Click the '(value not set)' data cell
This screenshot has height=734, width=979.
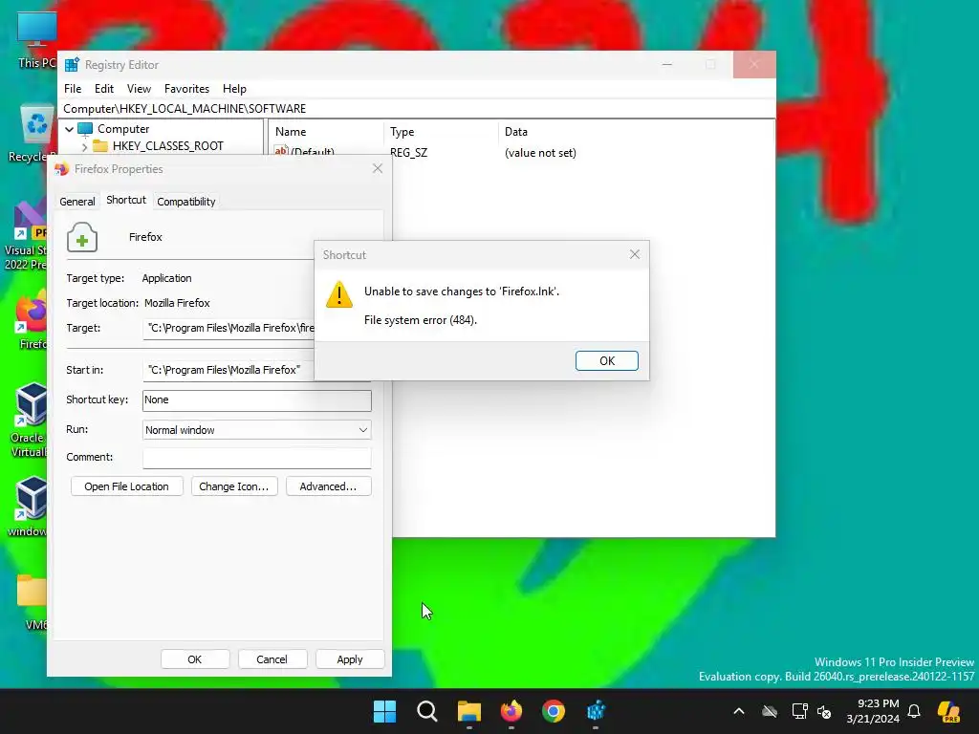click(540, 152)
